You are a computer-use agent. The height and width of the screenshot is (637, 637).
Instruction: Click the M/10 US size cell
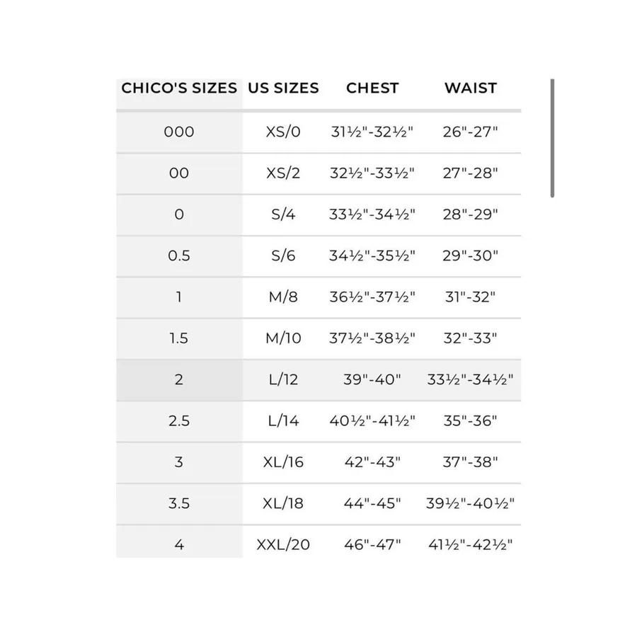pyautogui.click(x=283, y=338)
